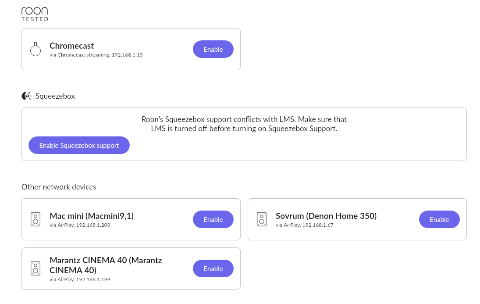Viewport: 480px width, 304px height.
Task: Enable the Sovrum Denon Home 350
Action: 439,219
